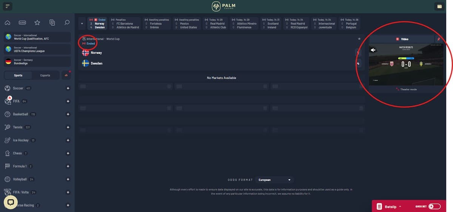This screenshot has width=453, height=212.
Task: Pin the video panel
Action: tap(438, 39)
